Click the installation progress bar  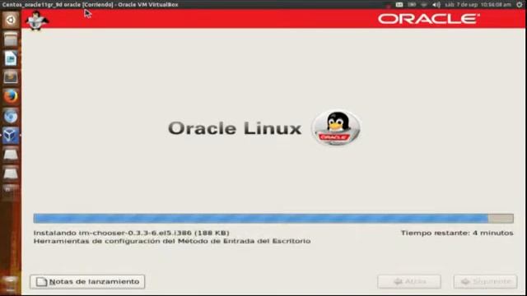click(273, 219)
